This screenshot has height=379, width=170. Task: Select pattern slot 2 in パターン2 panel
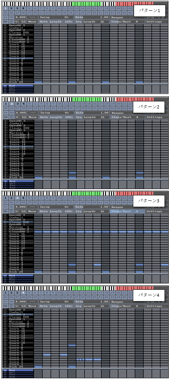(x=11, y=103)
